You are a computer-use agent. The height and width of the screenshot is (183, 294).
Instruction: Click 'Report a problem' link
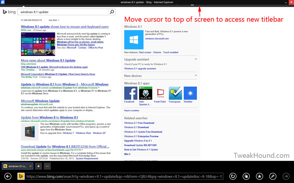click(x=132, y=111)
